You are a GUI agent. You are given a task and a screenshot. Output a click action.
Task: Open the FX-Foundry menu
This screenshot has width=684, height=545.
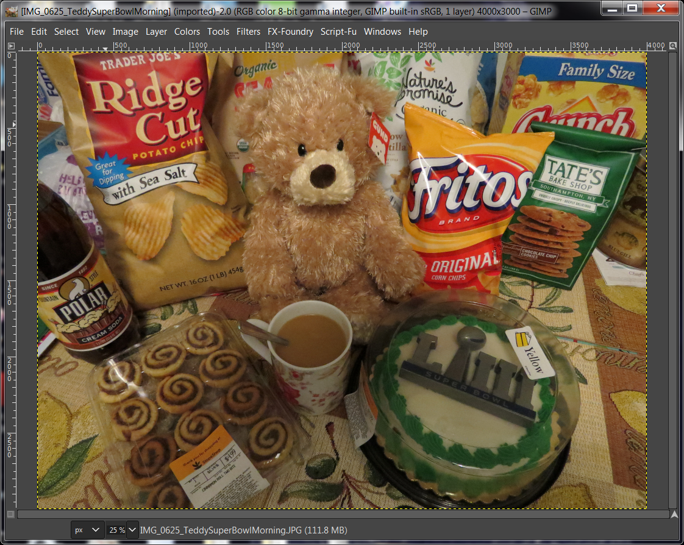290,32
